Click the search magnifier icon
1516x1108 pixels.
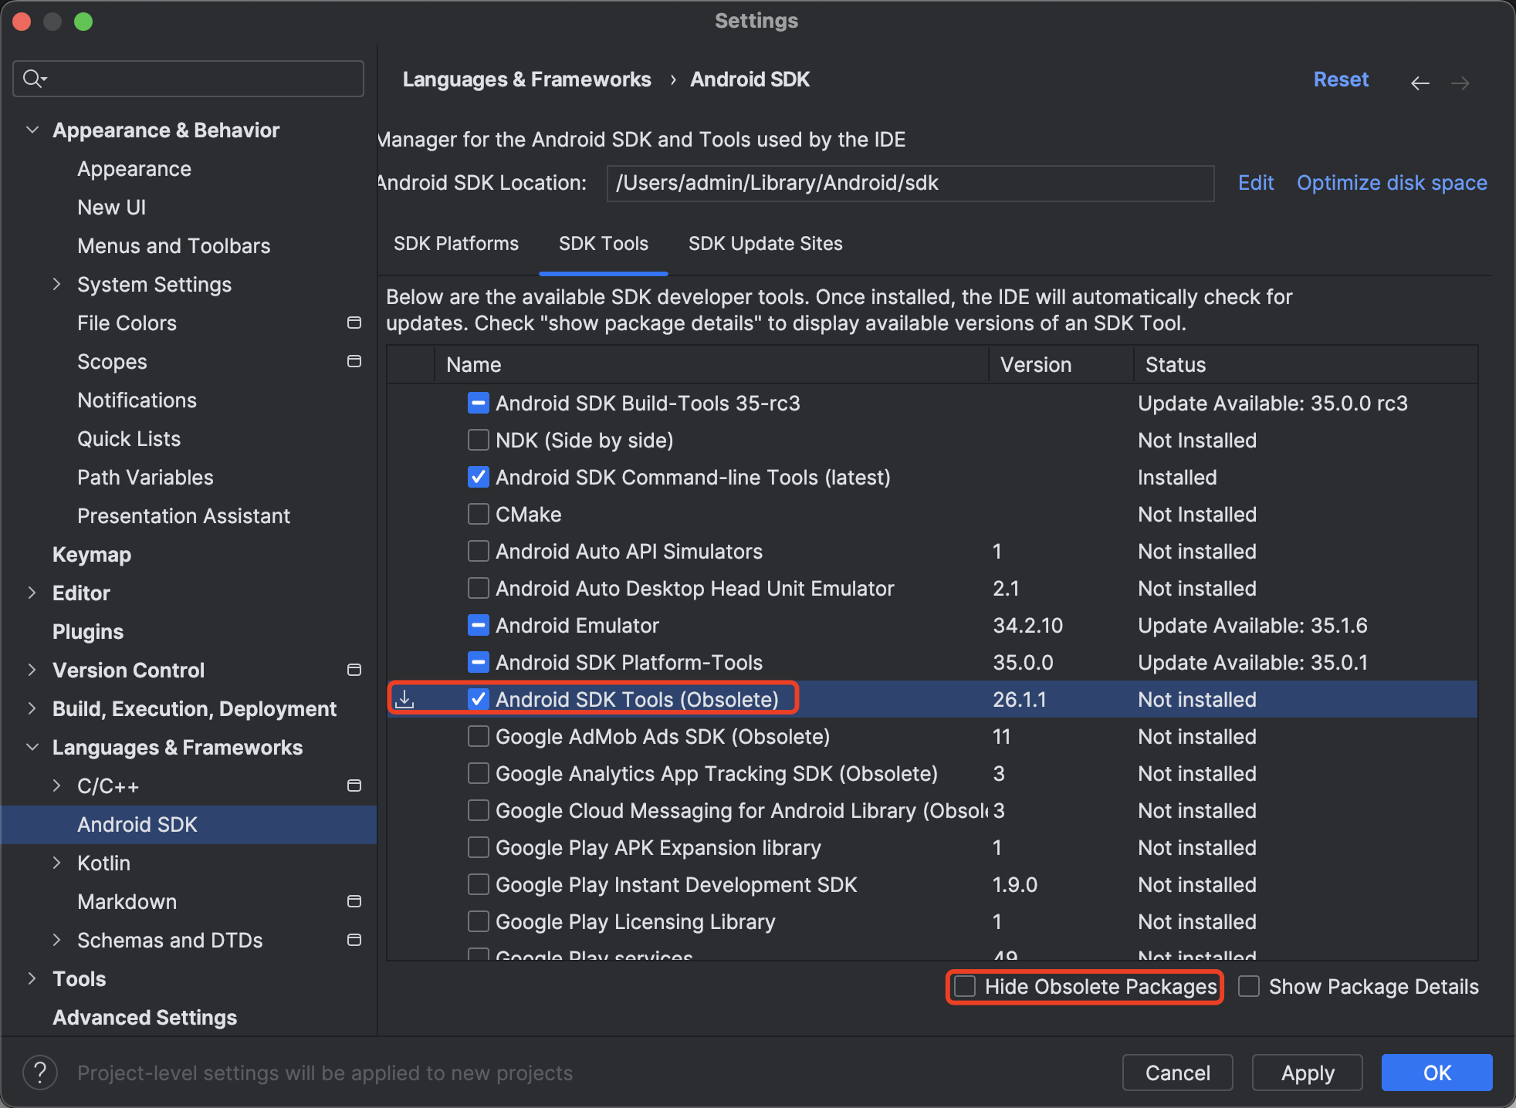[33, 79]
